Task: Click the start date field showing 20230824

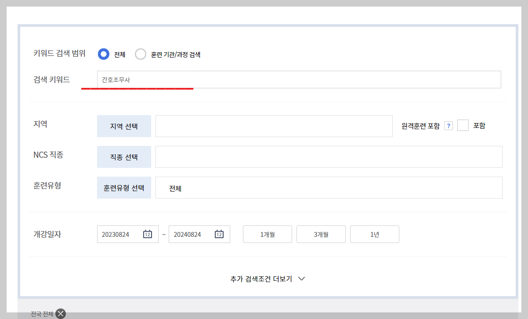Action: pyautogui.click(x=121, y=234)
